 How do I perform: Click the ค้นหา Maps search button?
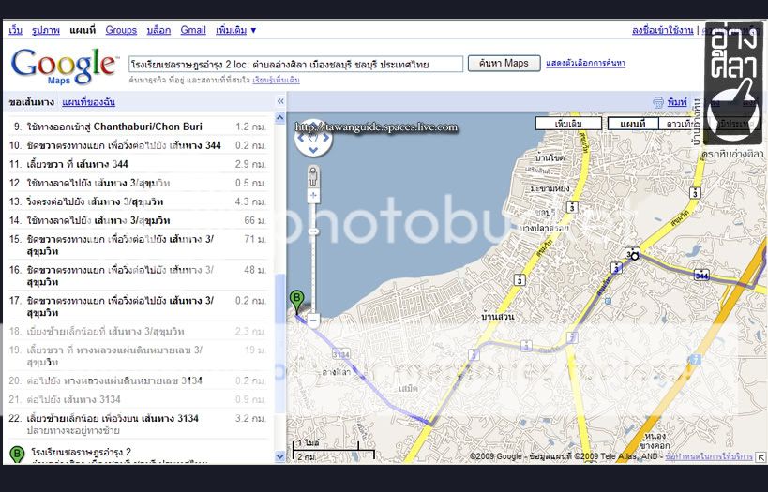pos(504,63)
